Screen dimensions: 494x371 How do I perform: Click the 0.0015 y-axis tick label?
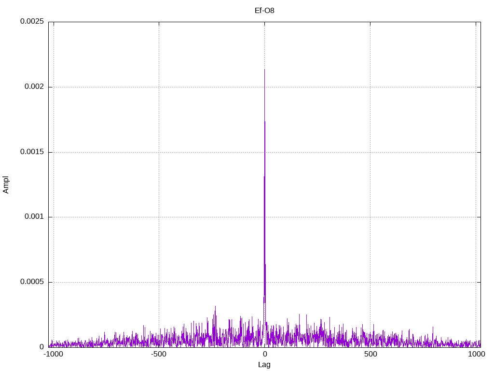pos(32,152)
